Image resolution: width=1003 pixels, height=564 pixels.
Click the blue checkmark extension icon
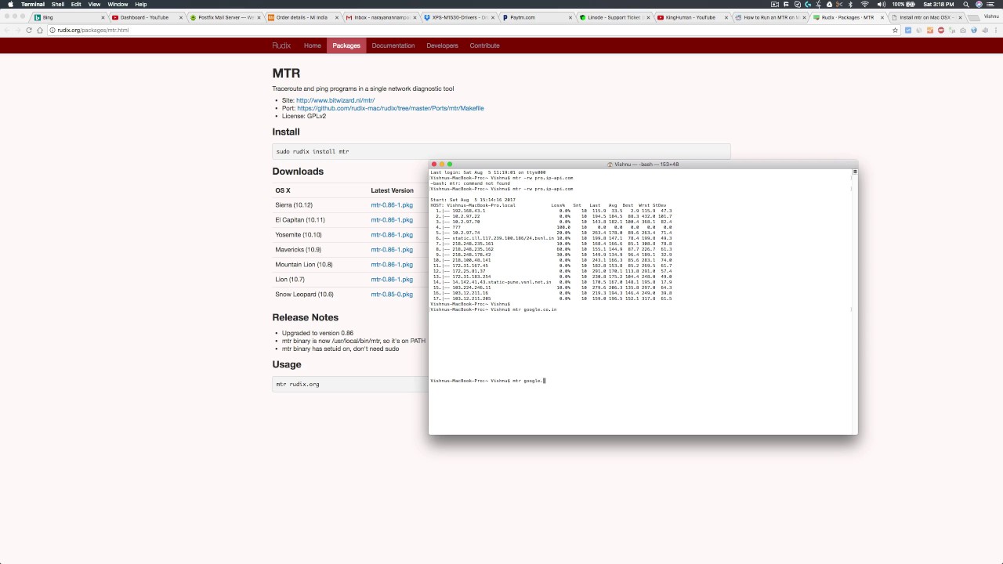coord(908,30)
